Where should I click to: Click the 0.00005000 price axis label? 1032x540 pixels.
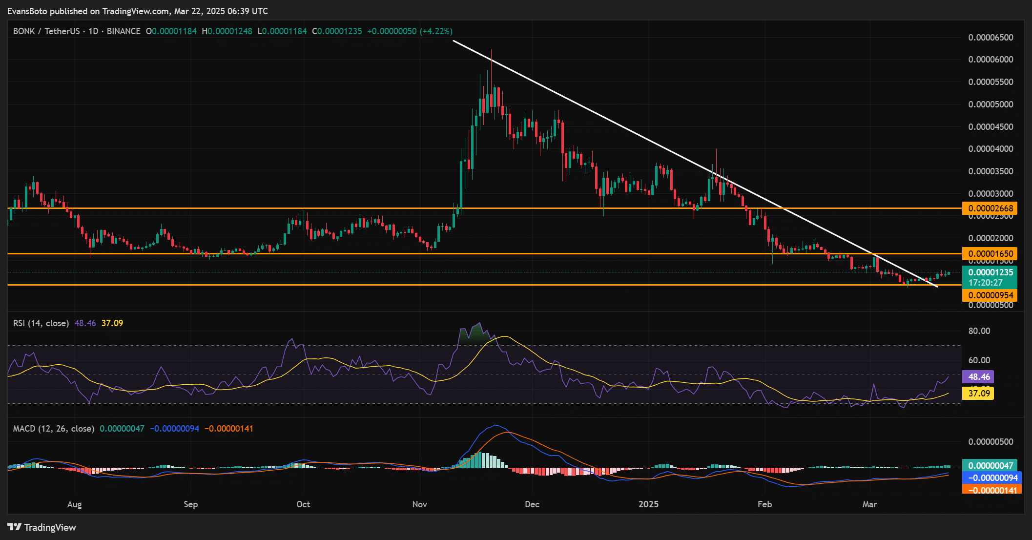point(991,104)
